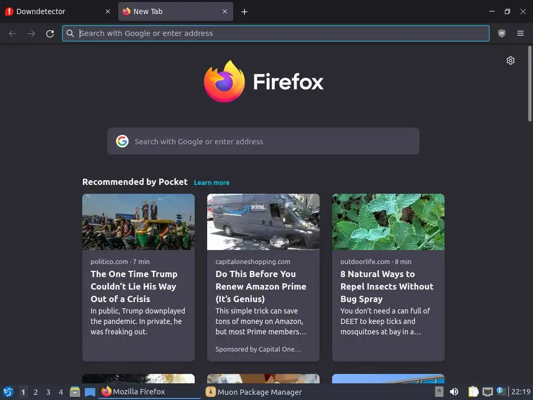Click the Amazon money-saving trick description
This screenshot has height=400, width=533.
pyautogui.click(x=261, y=321)
